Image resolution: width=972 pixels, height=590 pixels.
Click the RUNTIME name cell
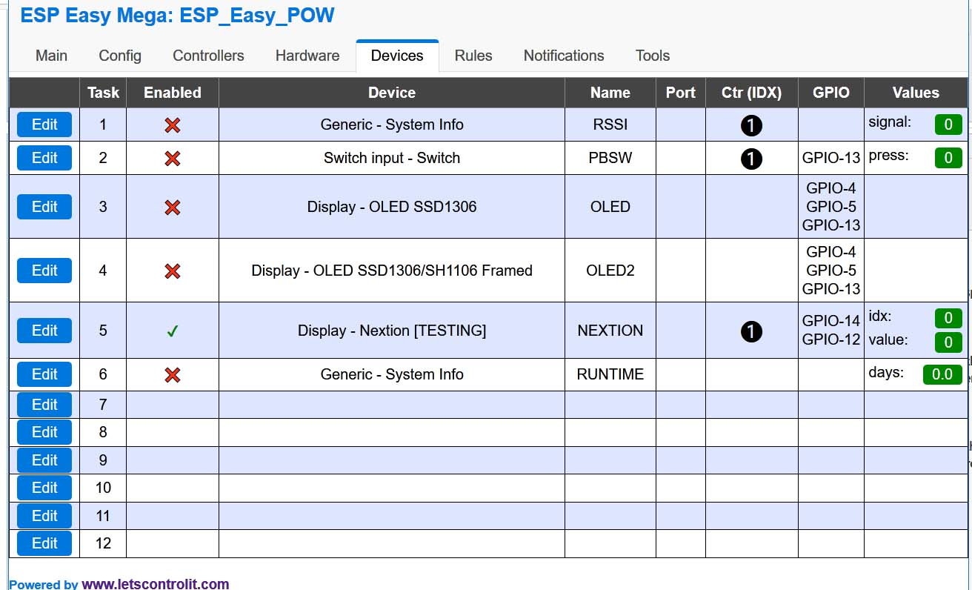pyautogui.click(x=610, y=374)
